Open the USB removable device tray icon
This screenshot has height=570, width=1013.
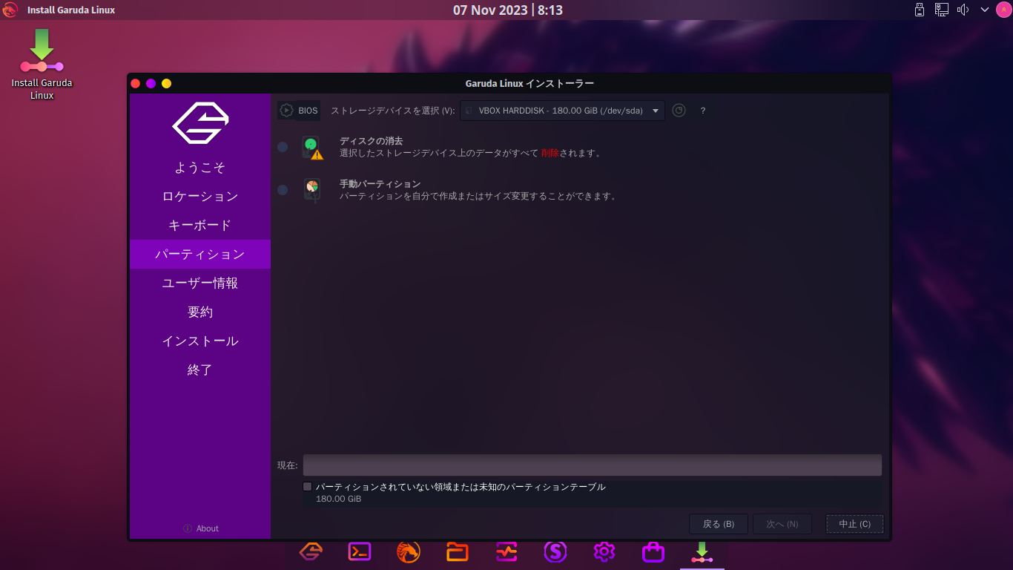tap(920, 10)
